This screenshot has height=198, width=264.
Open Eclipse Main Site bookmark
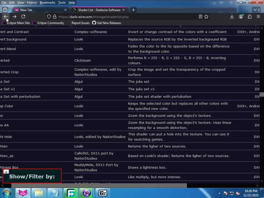point(16,23)
